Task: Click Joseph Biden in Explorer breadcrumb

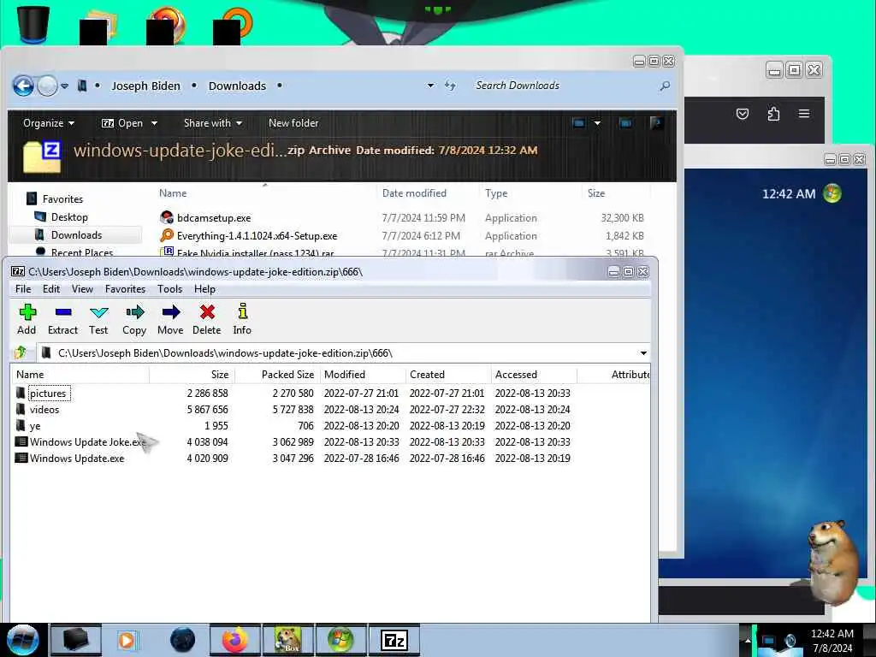Action: (145, 86)
